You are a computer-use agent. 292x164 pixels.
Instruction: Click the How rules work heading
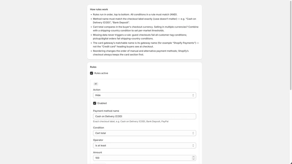pyautogui.click(x=99, y=9)
